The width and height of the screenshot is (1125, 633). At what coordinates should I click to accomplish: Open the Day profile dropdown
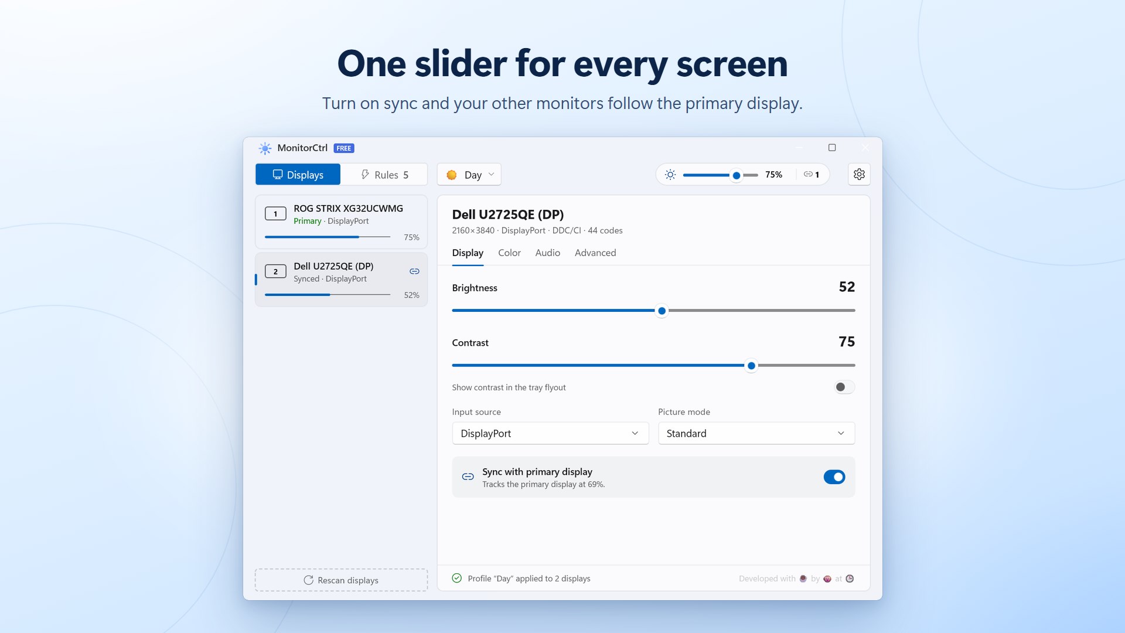coord(469,175)
